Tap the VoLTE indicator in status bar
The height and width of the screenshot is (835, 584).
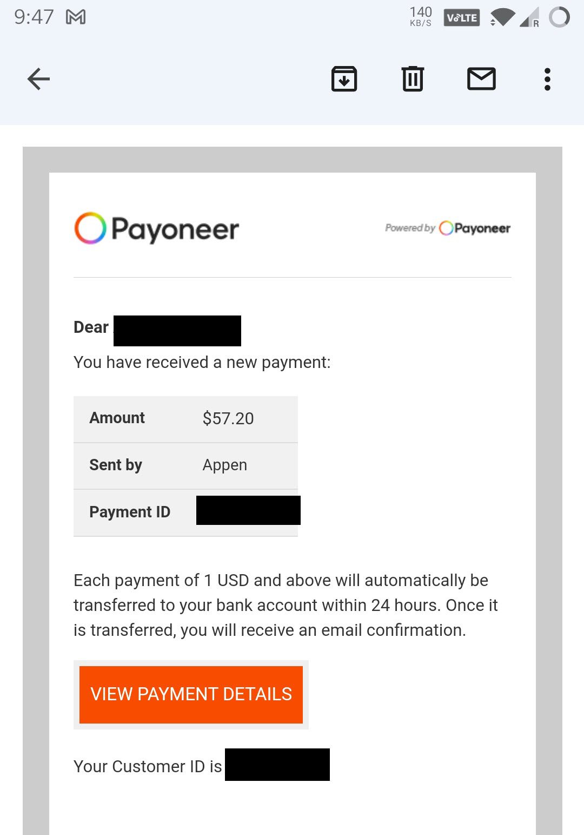click(461, 17)
